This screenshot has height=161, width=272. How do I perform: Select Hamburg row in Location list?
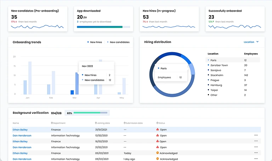pos(233,85)
